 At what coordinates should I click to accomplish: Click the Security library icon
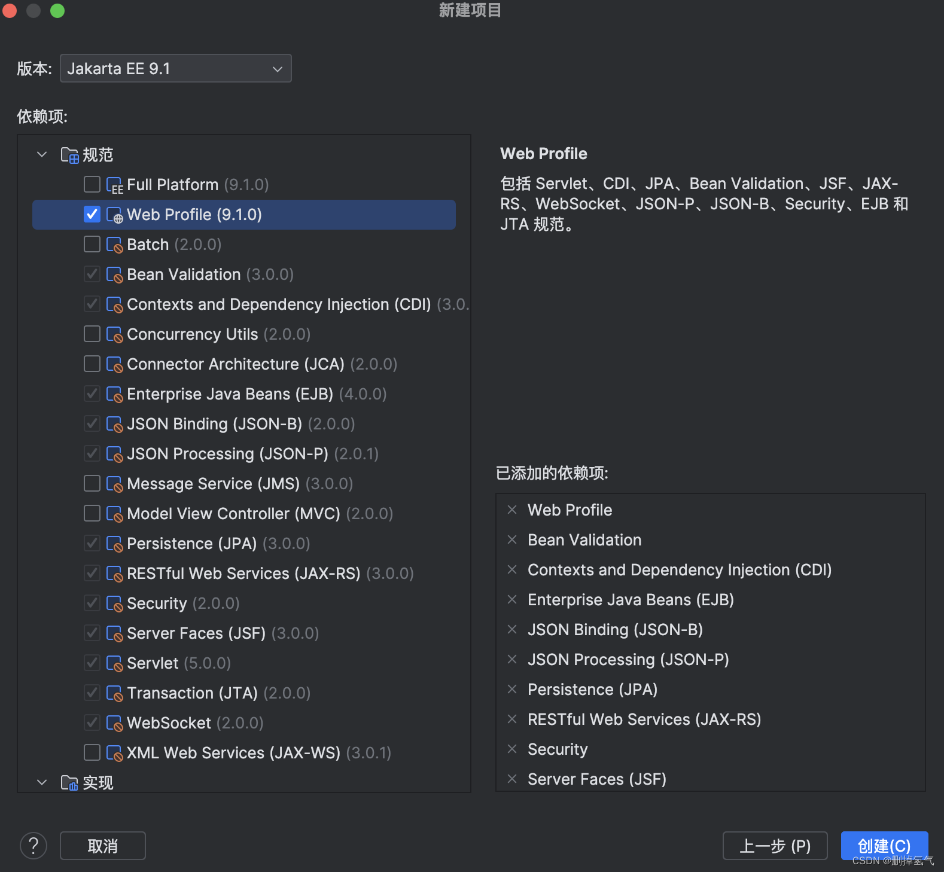[x=115, y=604]
